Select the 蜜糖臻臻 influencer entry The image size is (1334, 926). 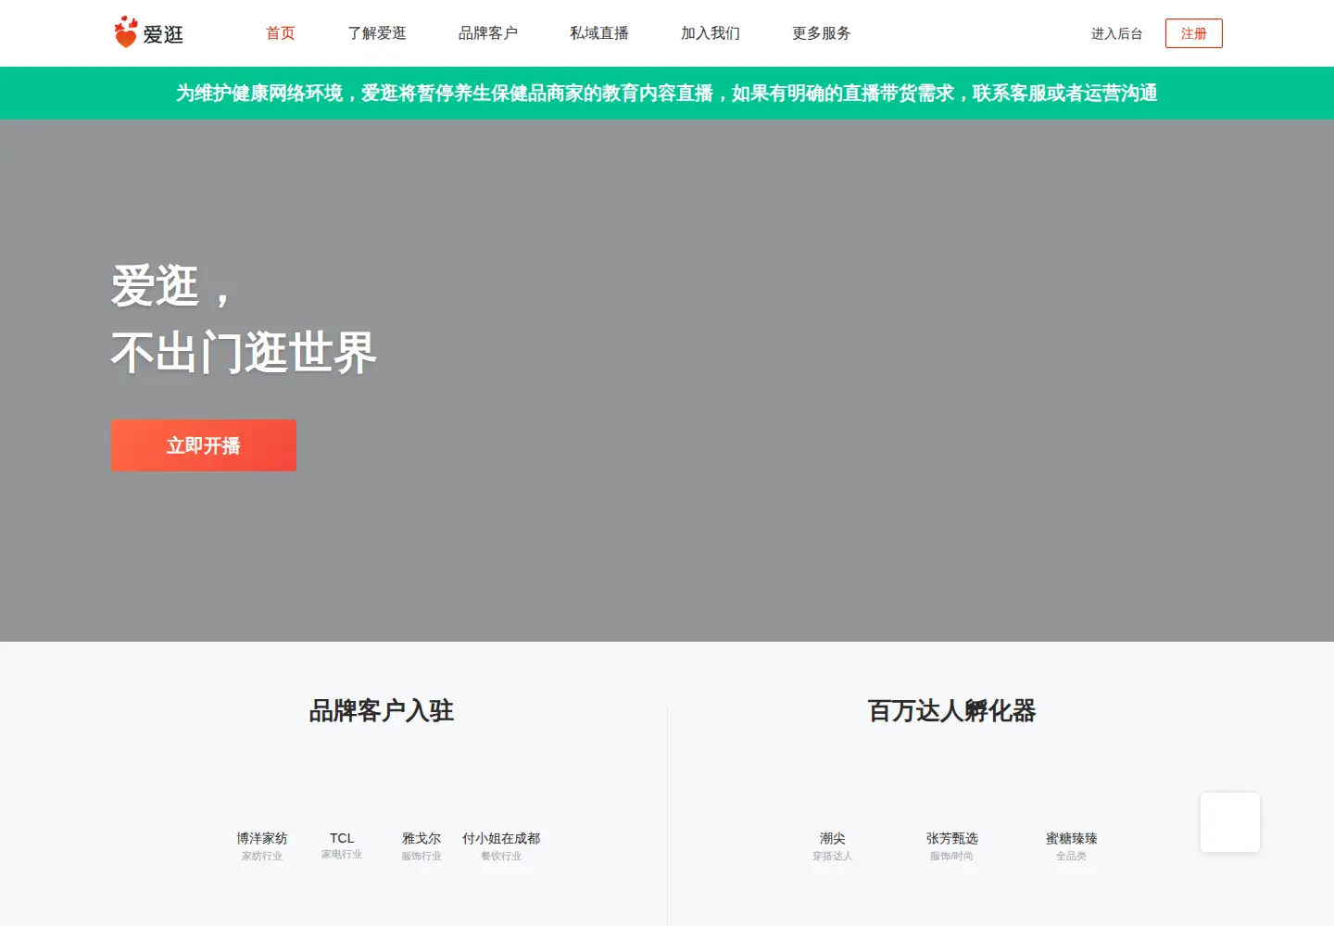[x=1072, y=845]
